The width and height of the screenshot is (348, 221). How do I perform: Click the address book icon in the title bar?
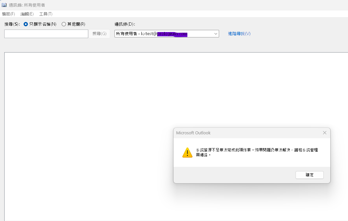pos(4,5)
